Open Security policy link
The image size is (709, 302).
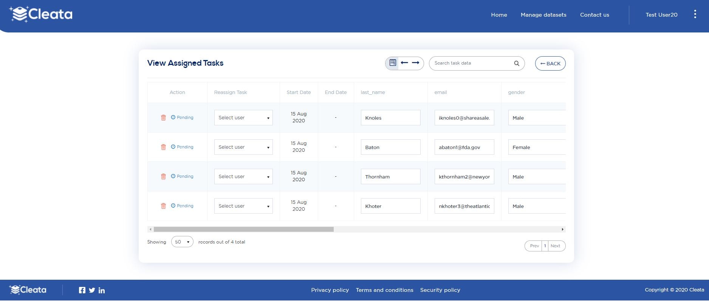(440, 290)
